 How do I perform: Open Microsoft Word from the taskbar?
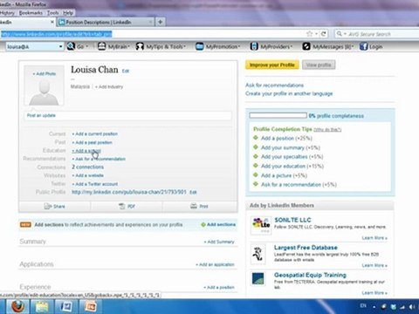[66, 306]
